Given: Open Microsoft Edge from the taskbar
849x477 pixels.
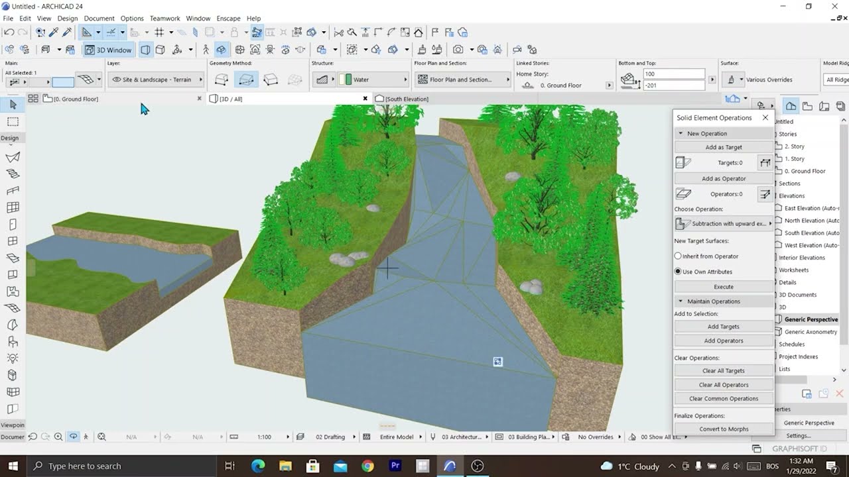Looking at the screenshot, I should (x=258, y=466).
